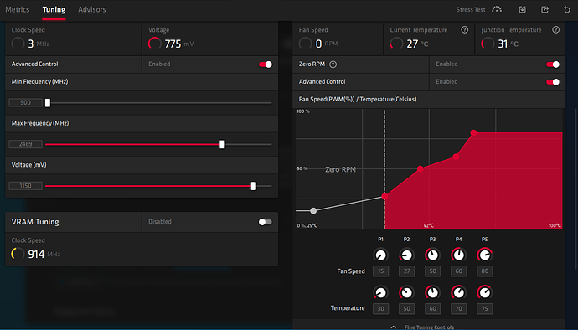
Task: Open Current Temperature help icon
Action: (464, 30)
